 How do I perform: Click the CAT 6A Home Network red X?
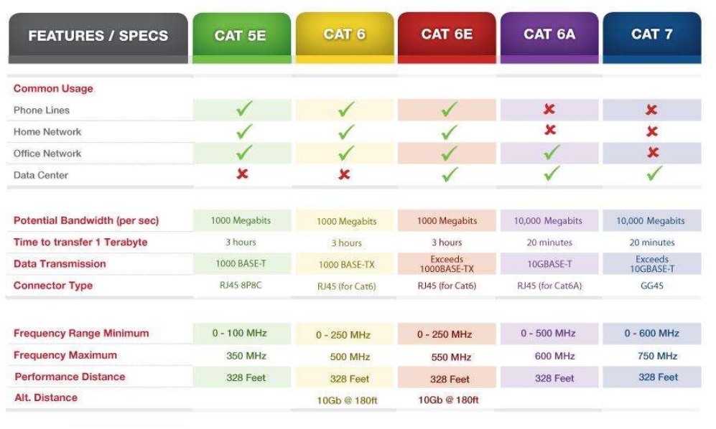pyautogui.click(x=550, y=130)
